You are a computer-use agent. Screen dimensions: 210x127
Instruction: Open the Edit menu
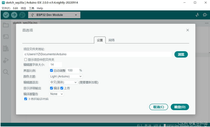tap(16, 8)
